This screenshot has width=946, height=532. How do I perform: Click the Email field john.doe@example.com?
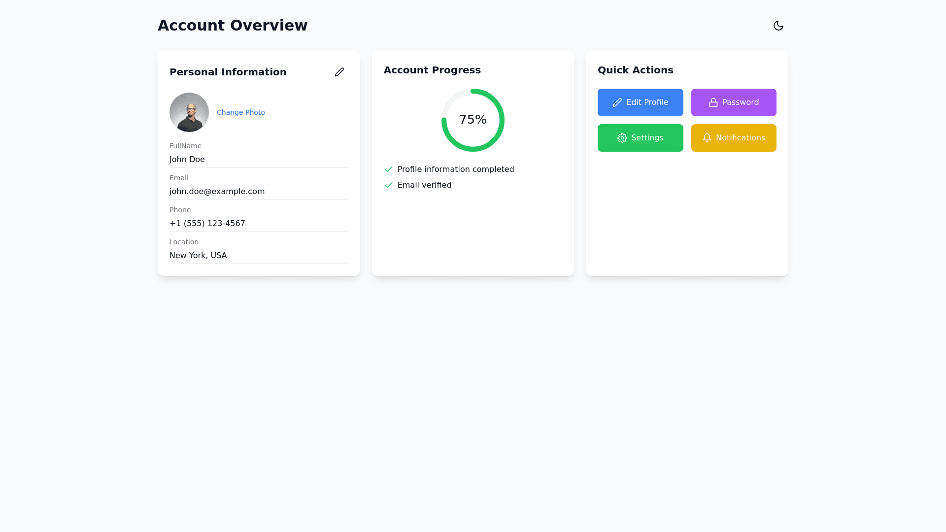point(258,191)
